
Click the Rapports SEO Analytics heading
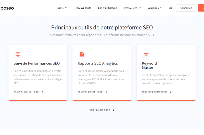click(x=98, y=63)
